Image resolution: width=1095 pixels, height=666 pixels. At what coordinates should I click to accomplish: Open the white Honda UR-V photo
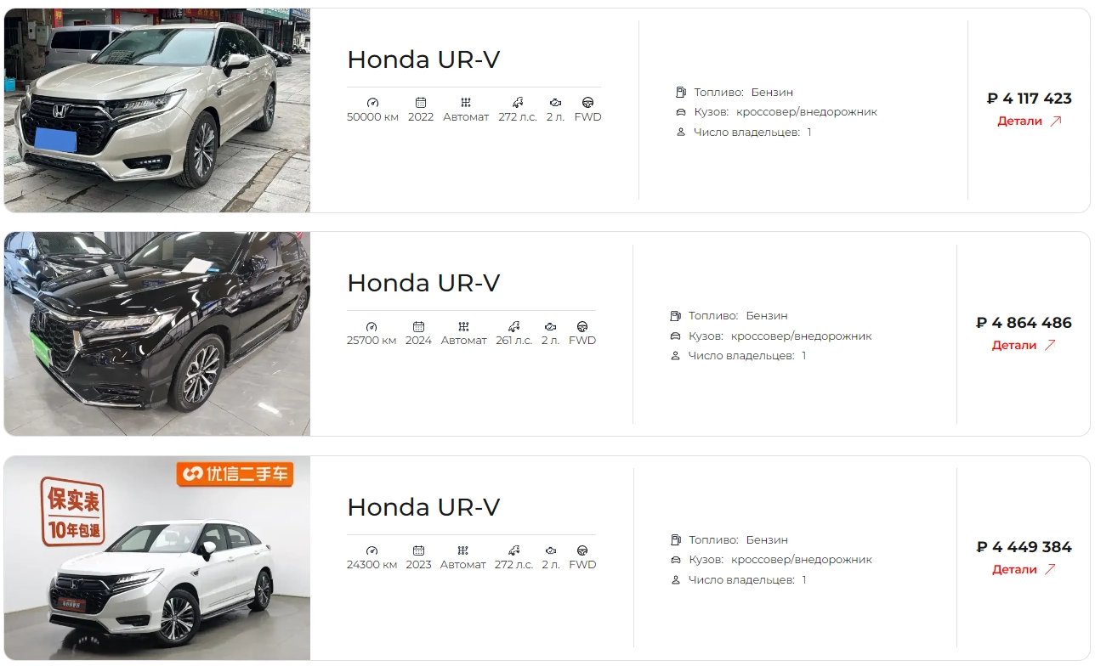click(x=157, y=558)
